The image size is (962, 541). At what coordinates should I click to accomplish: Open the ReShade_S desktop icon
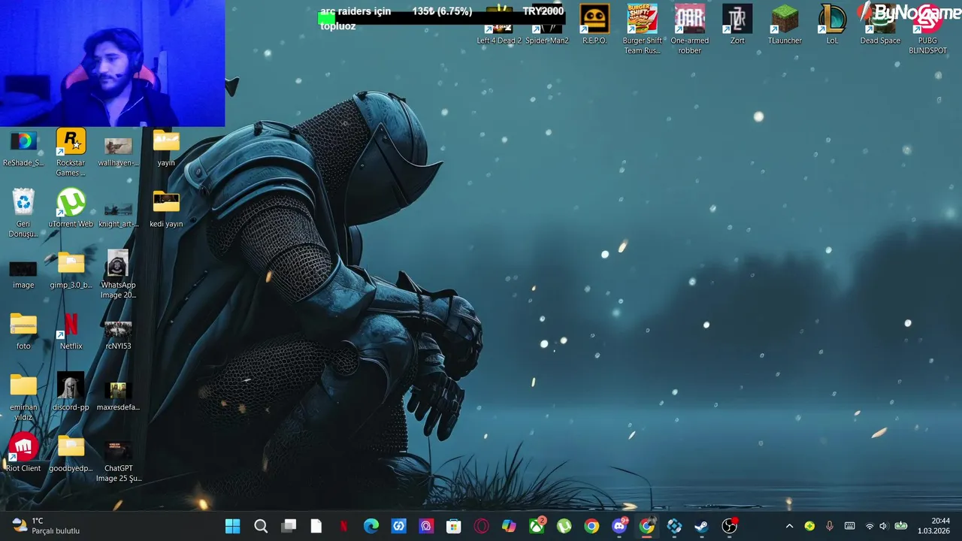[x=23, y=148]
